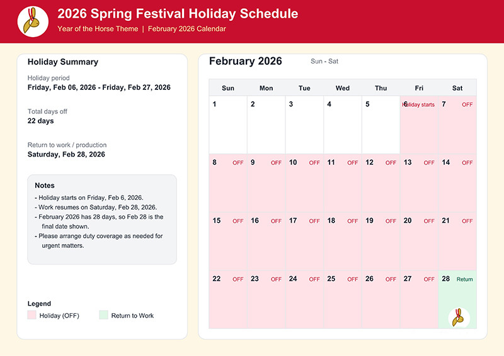Click the Holiday Summary heading
Image resolution: width=504 pixels, height=356 pixels.
pos(63,62)
